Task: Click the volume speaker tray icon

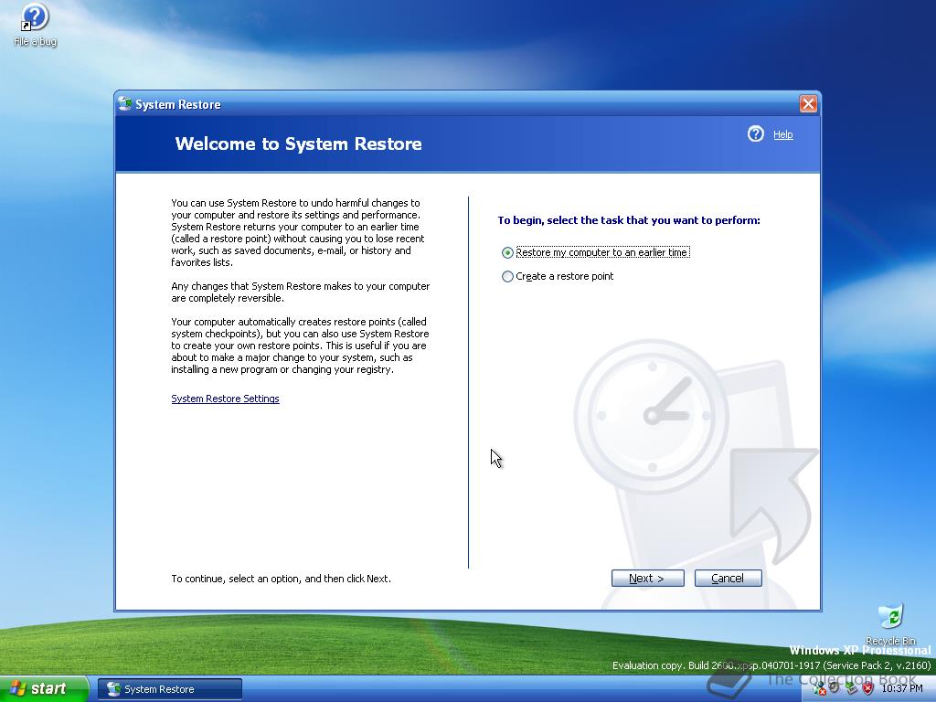Action: 834,687
